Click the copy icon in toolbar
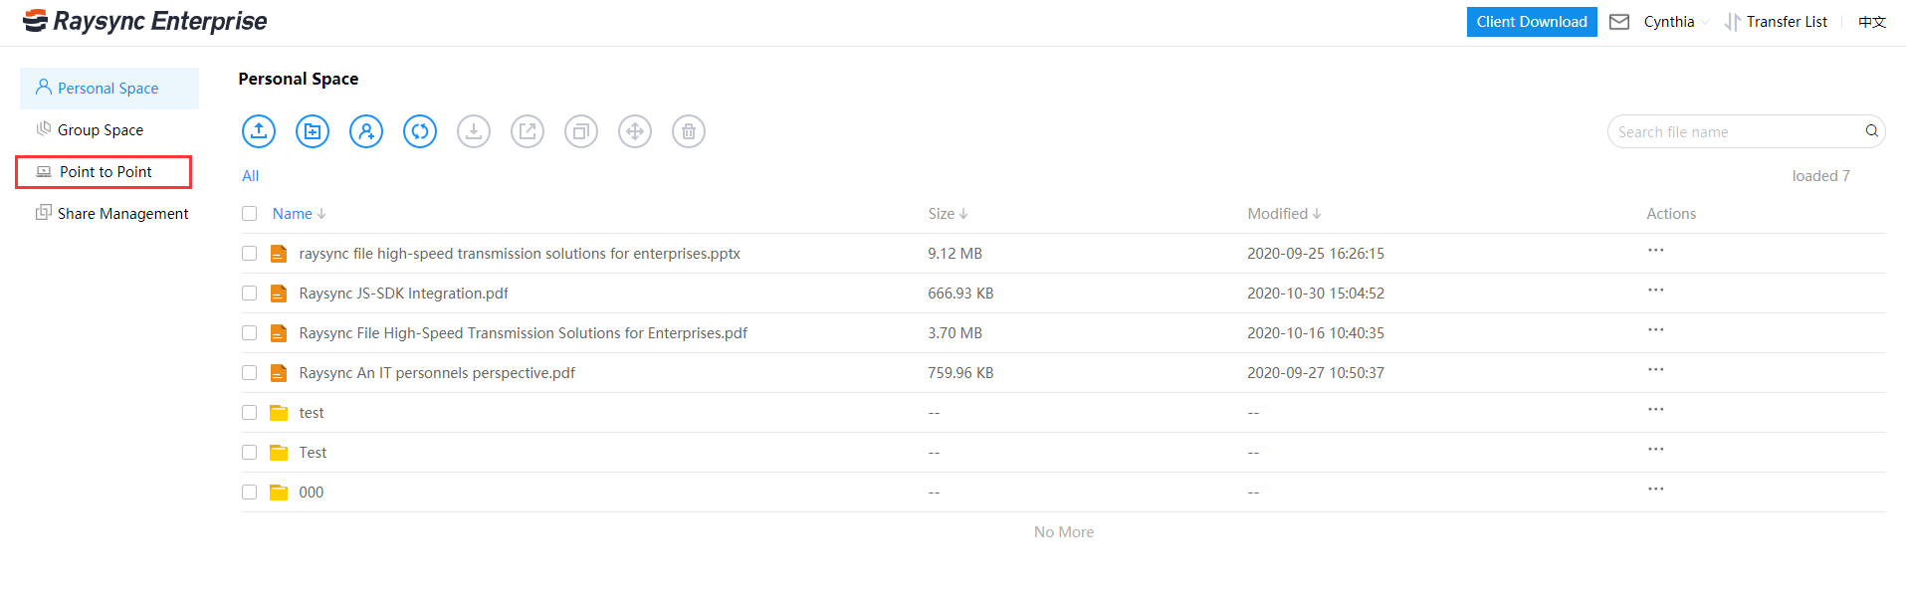1906x594 pixels. pos(581,131)
